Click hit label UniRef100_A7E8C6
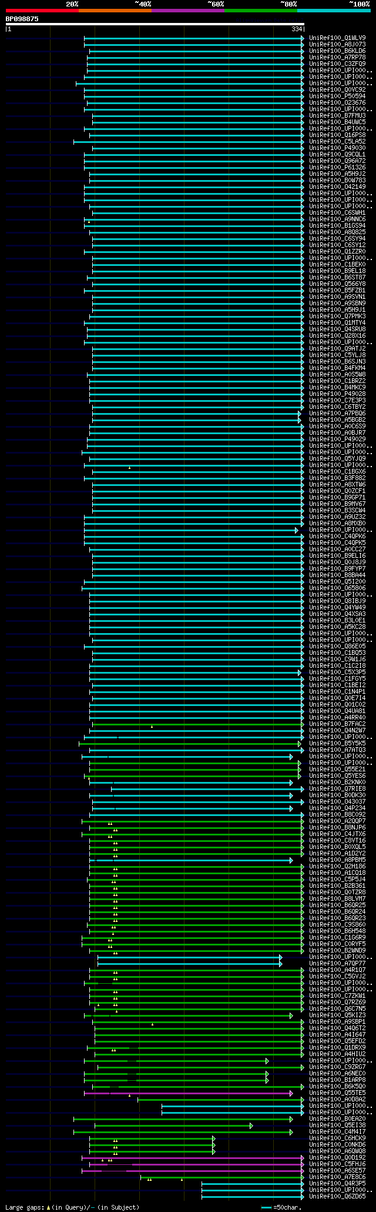Screen dimensions: 376x1212 [x=337, y=1177]
